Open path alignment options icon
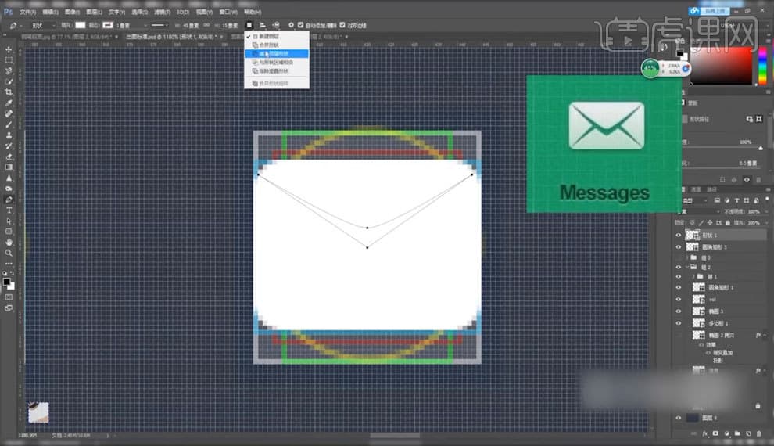Viewport: 774px width, 446px height. click(263, 25)
